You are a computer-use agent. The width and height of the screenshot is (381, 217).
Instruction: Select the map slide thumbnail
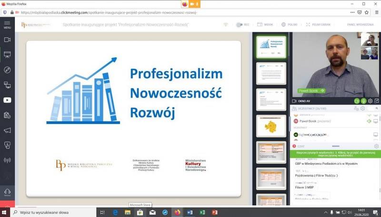271,126
